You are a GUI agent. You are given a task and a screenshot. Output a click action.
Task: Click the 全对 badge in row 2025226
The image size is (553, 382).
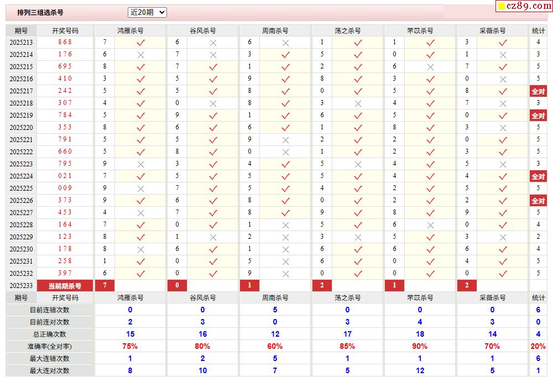click(x=538, y=201)
